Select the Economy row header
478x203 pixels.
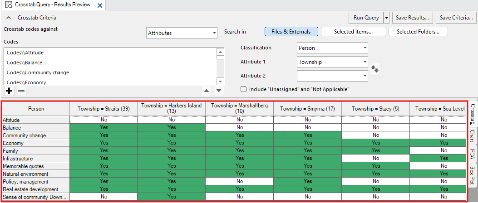tap(36, 143)
